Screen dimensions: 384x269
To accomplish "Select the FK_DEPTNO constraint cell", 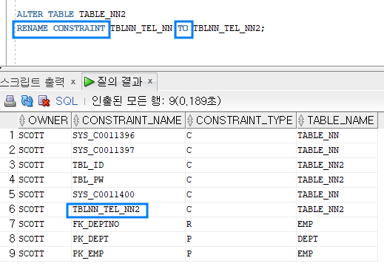I will click(129, 224).
